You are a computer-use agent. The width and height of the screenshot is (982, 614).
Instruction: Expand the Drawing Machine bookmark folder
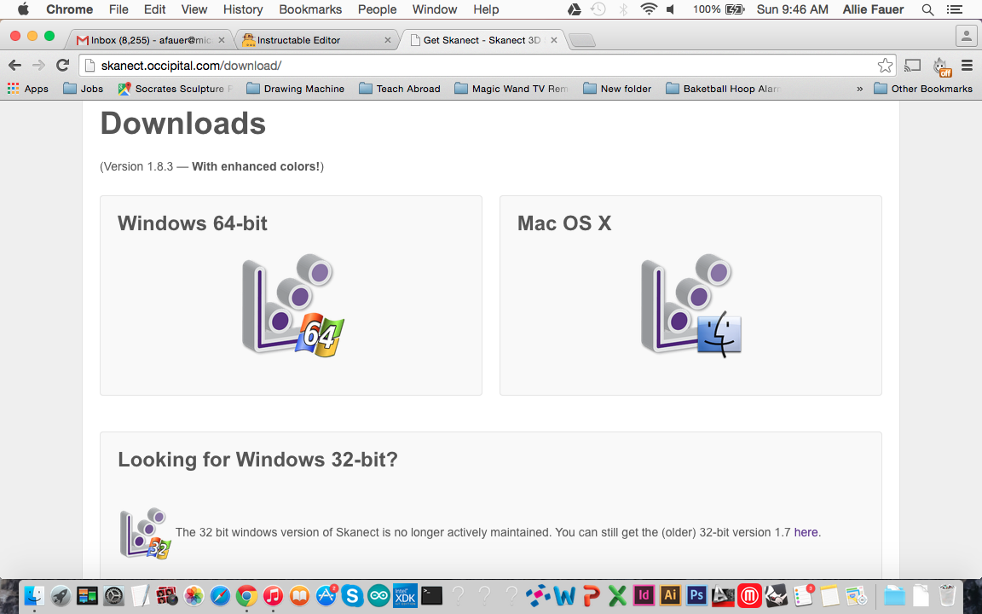coord(296,89)
